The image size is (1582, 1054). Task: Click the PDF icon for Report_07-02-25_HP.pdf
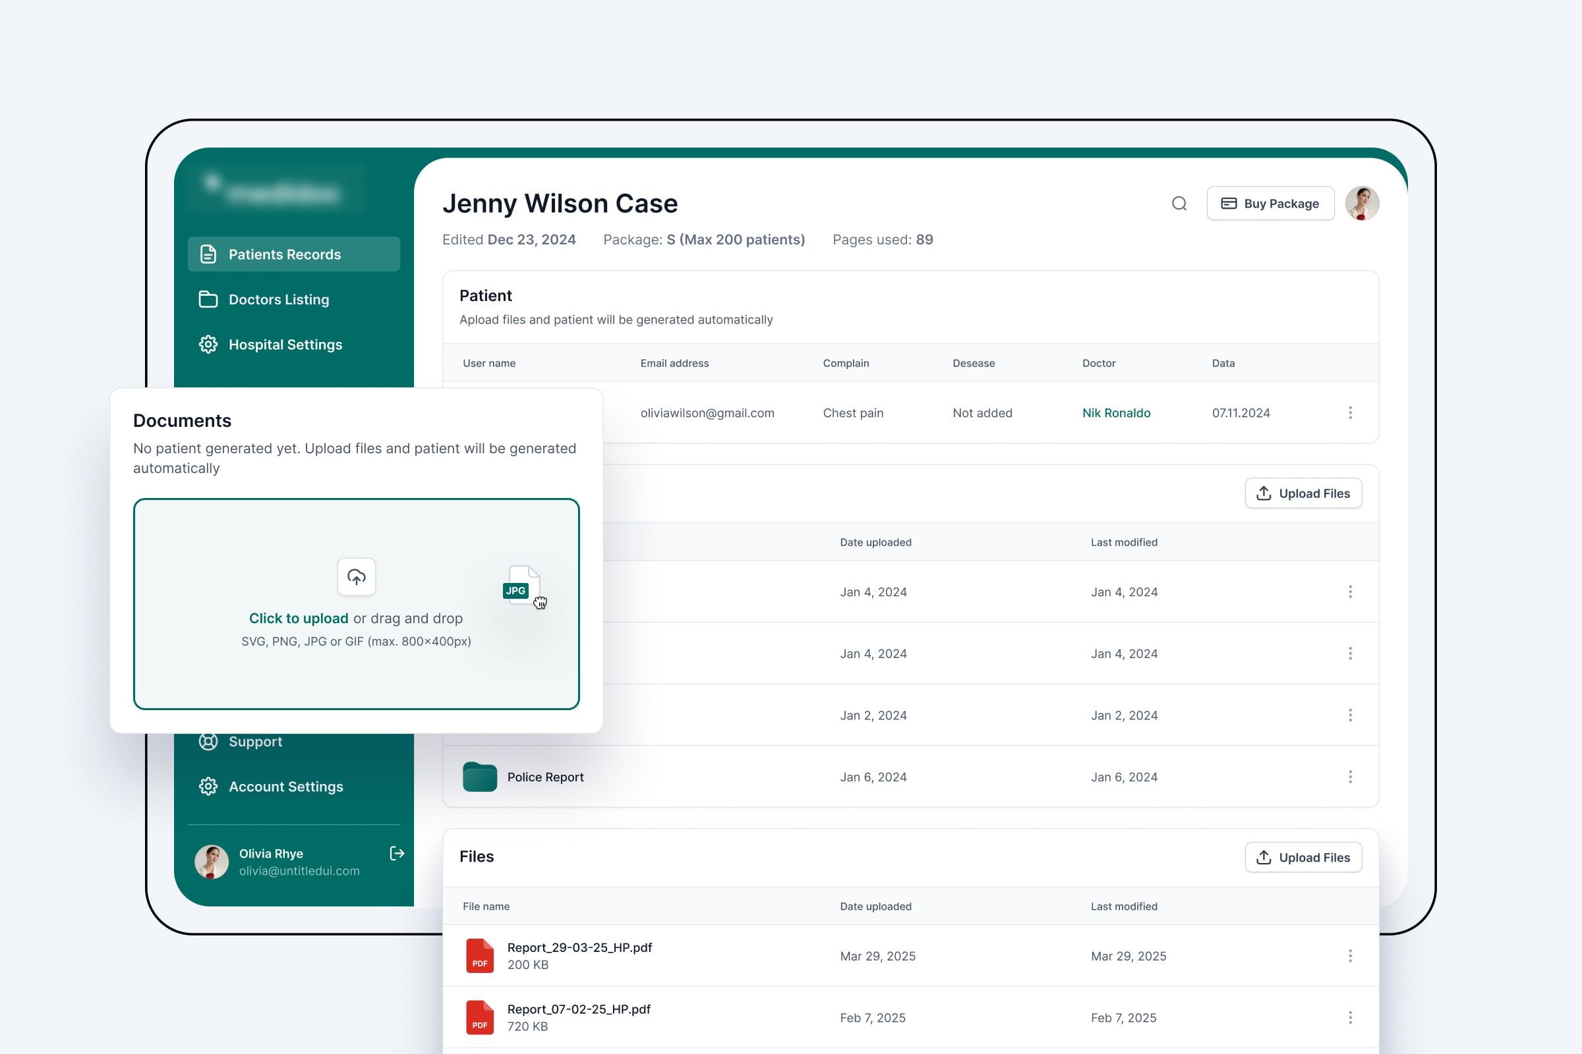click(x=480, y=1017)
